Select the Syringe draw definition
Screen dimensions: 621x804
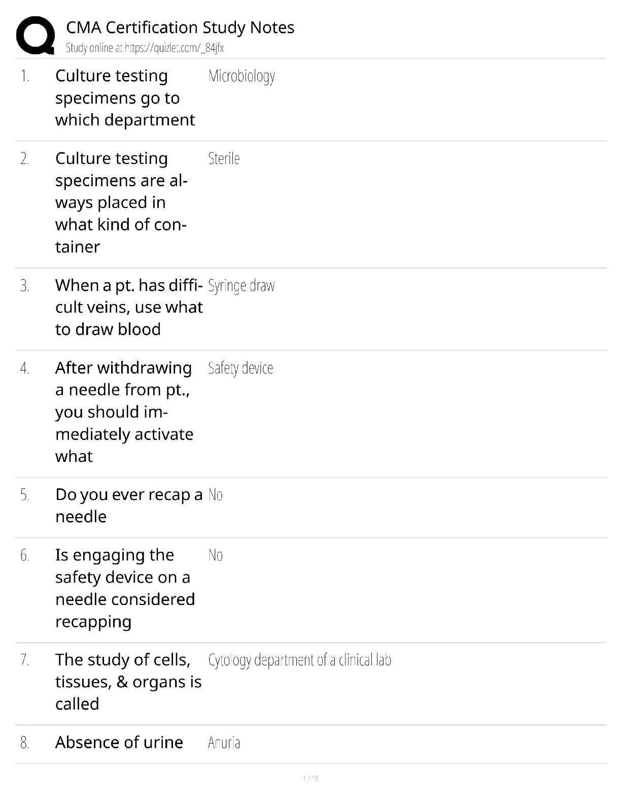(241, 286)
